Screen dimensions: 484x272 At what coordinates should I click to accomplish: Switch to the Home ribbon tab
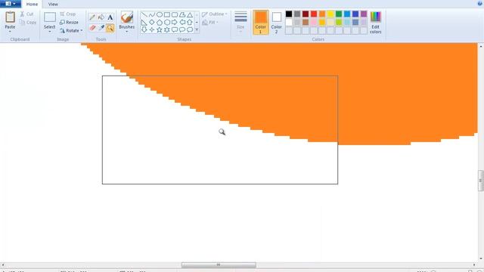[32, 5]
